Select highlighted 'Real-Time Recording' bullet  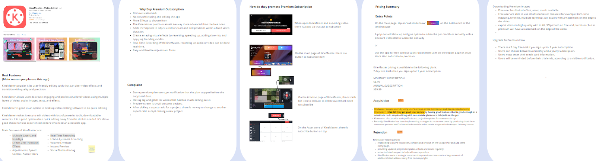coord(63,136)
